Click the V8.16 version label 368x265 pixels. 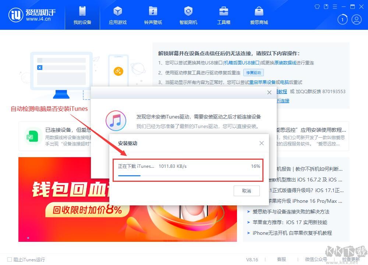252,259
